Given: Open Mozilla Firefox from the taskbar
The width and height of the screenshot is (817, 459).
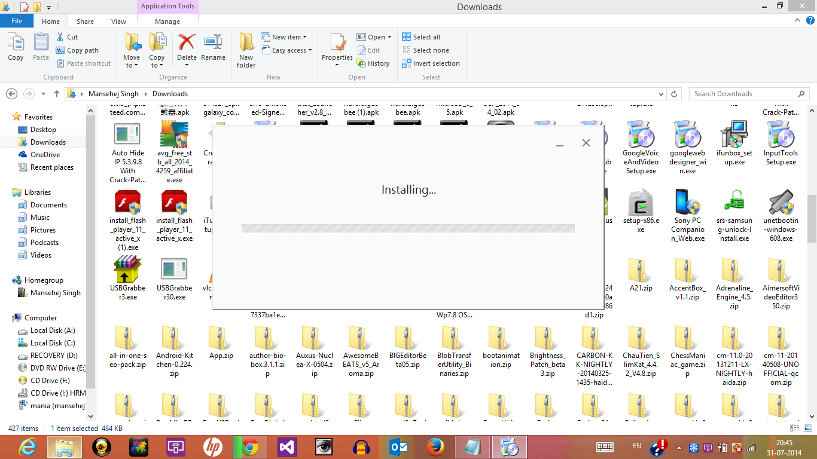Looking at the screenshot, I should click(x=435, y=447).
